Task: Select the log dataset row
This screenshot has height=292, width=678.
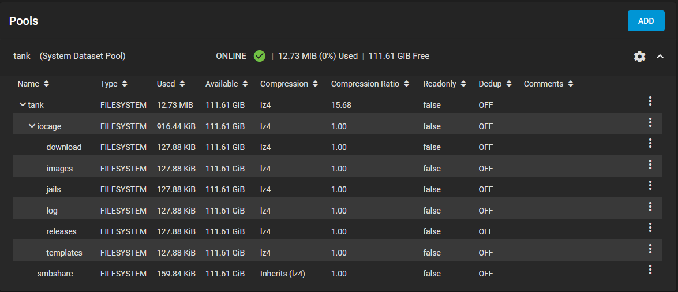Action: pos(338,210)
